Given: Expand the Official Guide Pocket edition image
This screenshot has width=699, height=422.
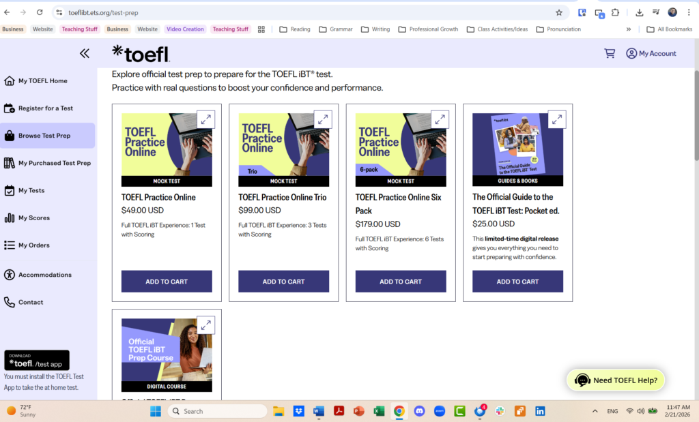Looking at the screenshot, I should coord(557,119).
